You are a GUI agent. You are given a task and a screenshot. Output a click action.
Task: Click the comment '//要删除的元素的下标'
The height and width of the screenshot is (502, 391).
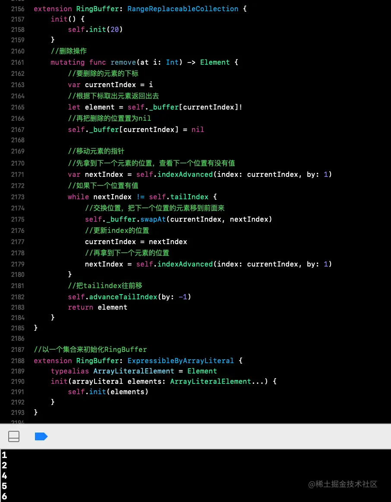[103, 74]
